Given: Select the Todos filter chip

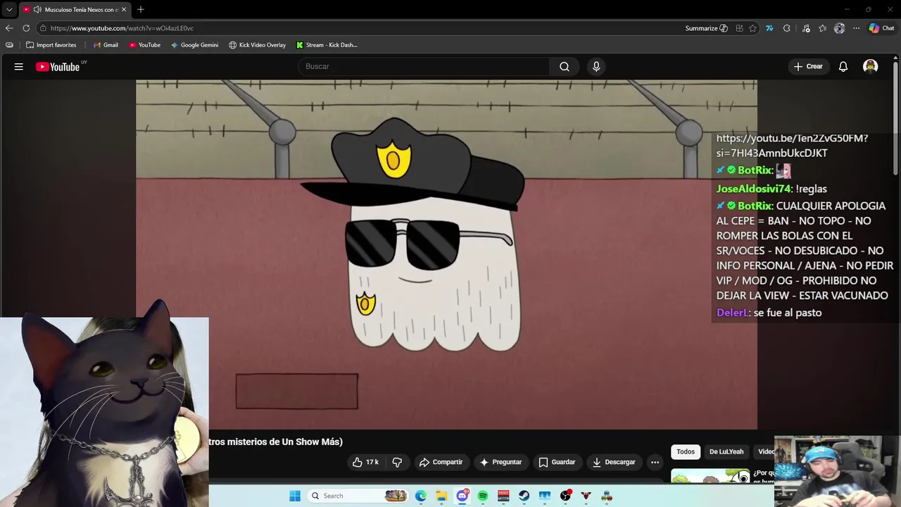Looking at the screenshot, I should (686, 451).
